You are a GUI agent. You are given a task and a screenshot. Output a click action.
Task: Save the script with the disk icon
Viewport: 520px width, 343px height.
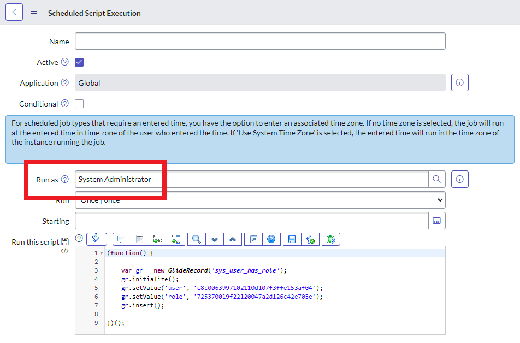pyautogui.click(x=292, y=240)
